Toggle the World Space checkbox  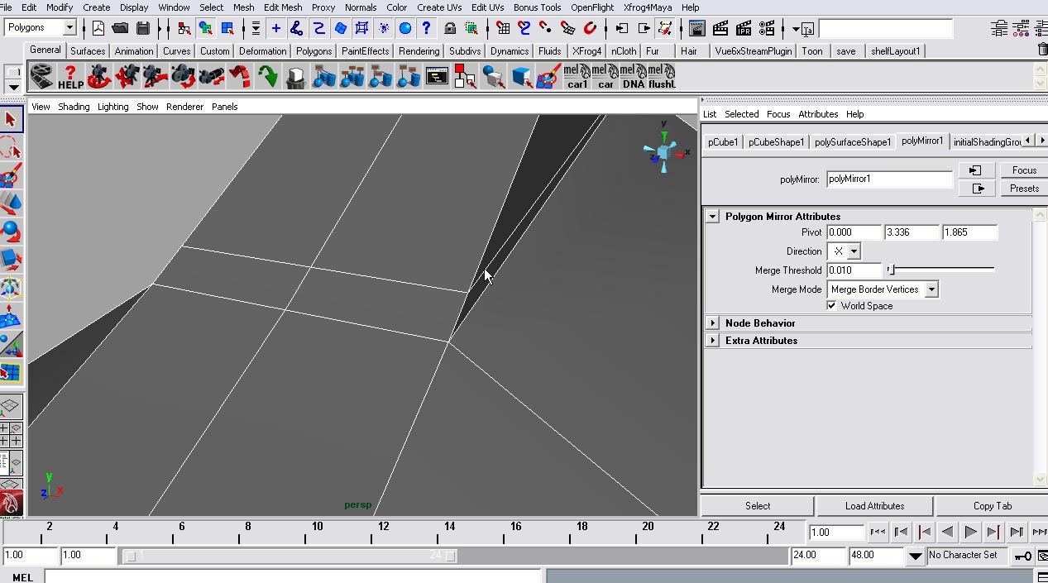(831, 306)
